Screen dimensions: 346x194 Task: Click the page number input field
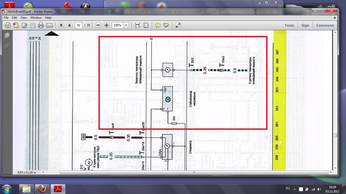coord(78,25)
